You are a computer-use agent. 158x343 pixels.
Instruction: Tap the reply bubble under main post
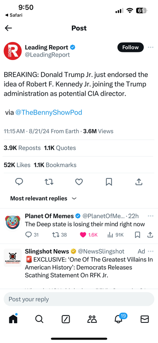tap(19, 182)
